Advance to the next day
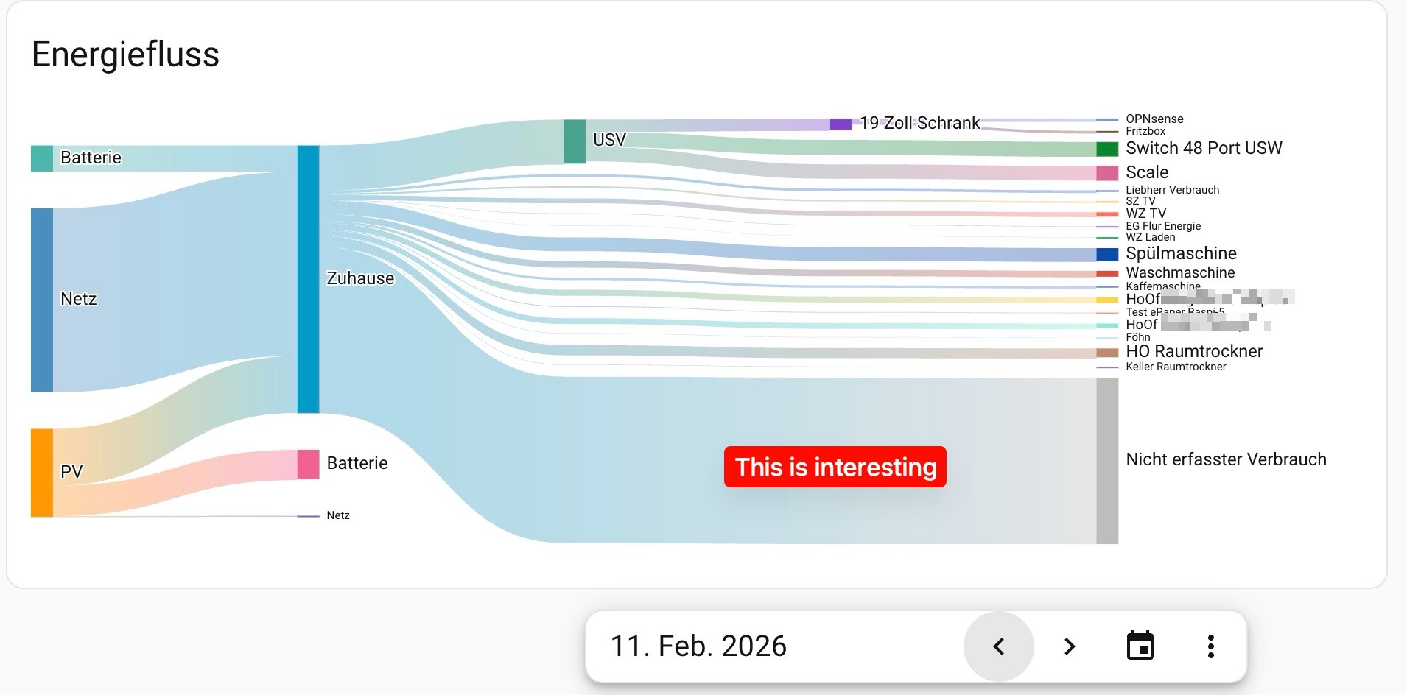This screenshot has width=1407, height=695. (x=1069, y=646)
